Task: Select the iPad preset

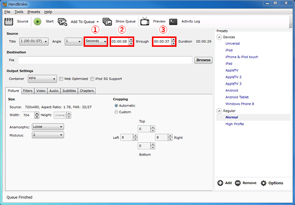Action: click(229, 64)
